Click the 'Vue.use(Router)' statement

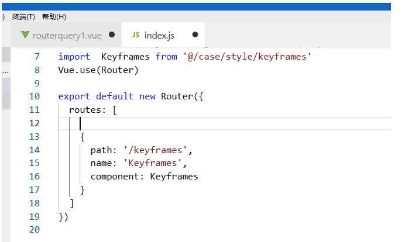point(98,70)
